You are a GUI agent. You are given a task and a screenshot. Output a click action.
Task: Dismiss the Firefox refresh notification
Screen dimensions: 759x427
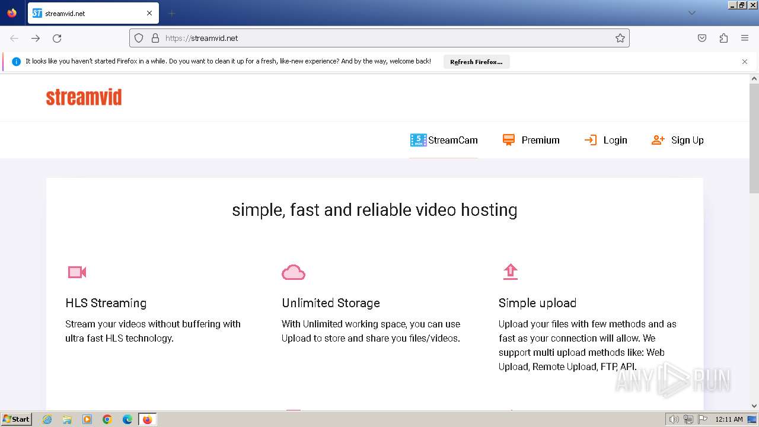coord(745,62)
